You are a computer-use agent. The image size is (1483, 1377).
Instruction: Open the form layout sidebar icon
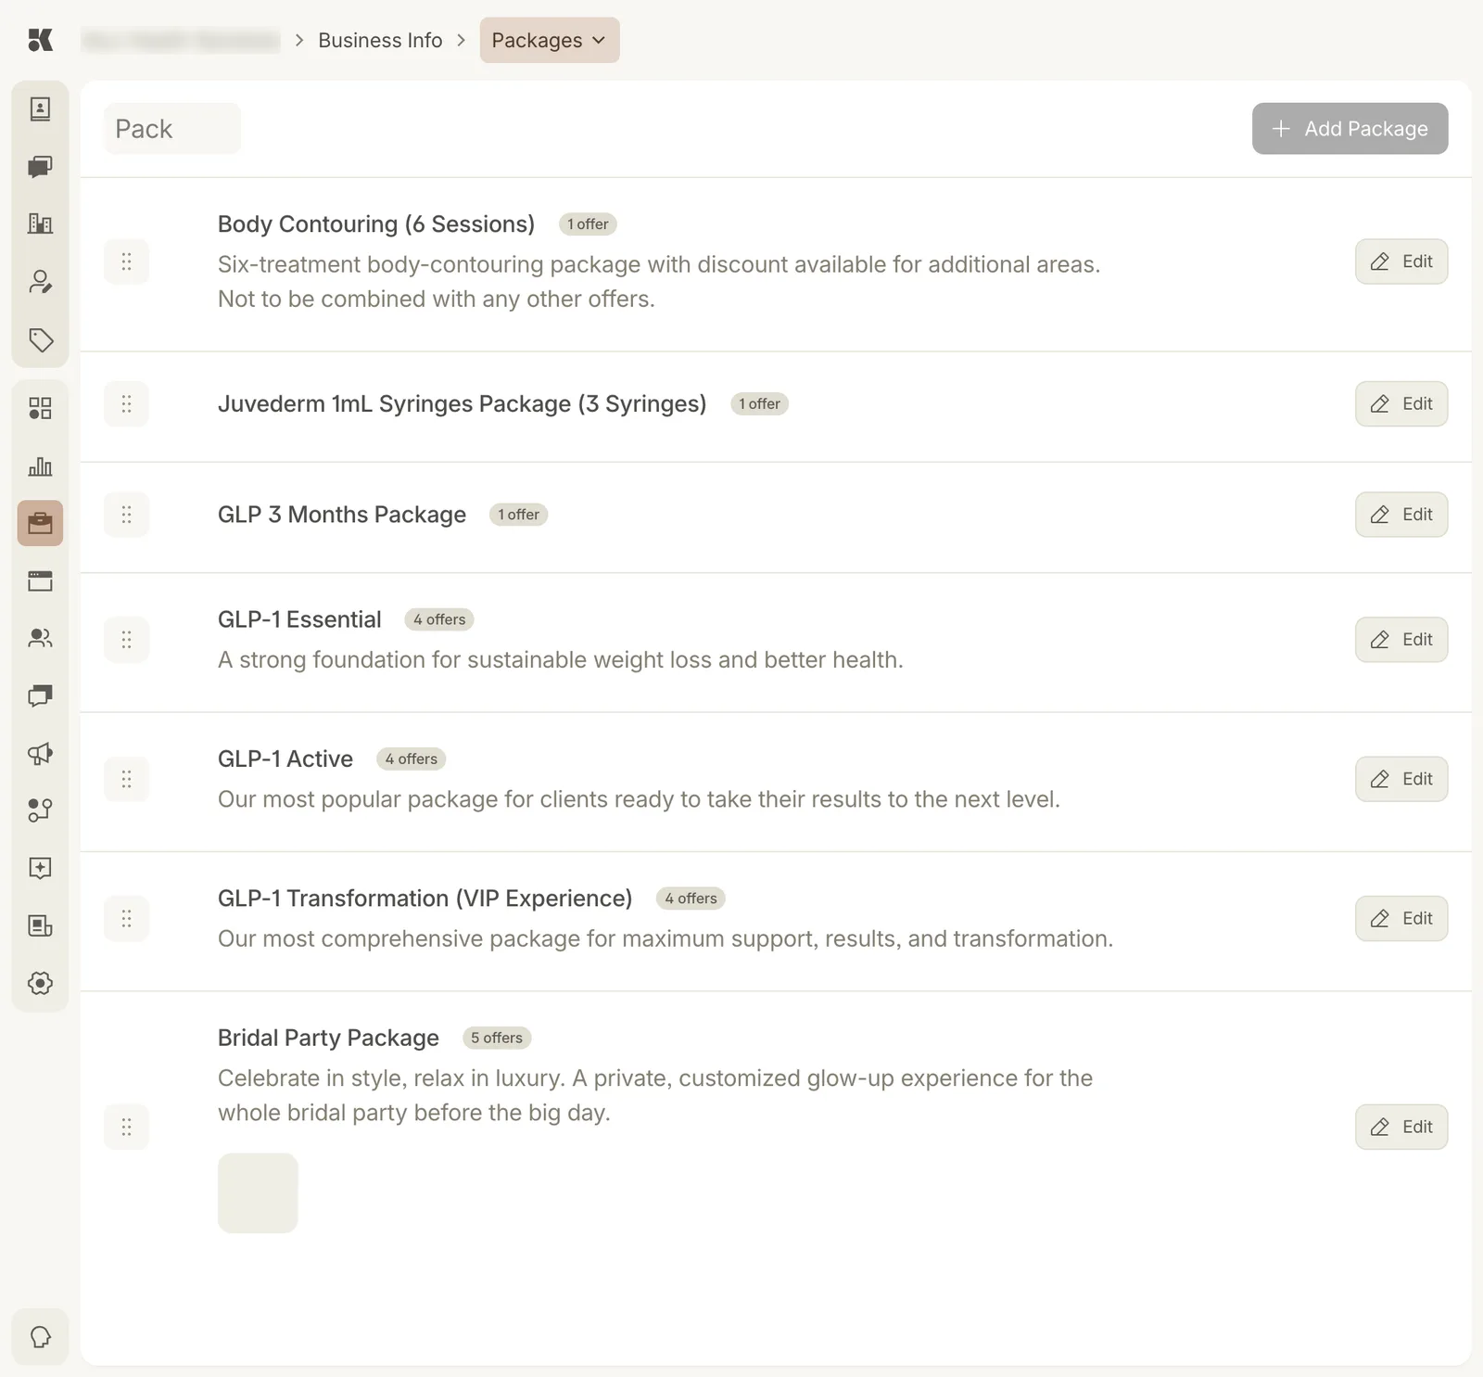(x=40, y=925)
